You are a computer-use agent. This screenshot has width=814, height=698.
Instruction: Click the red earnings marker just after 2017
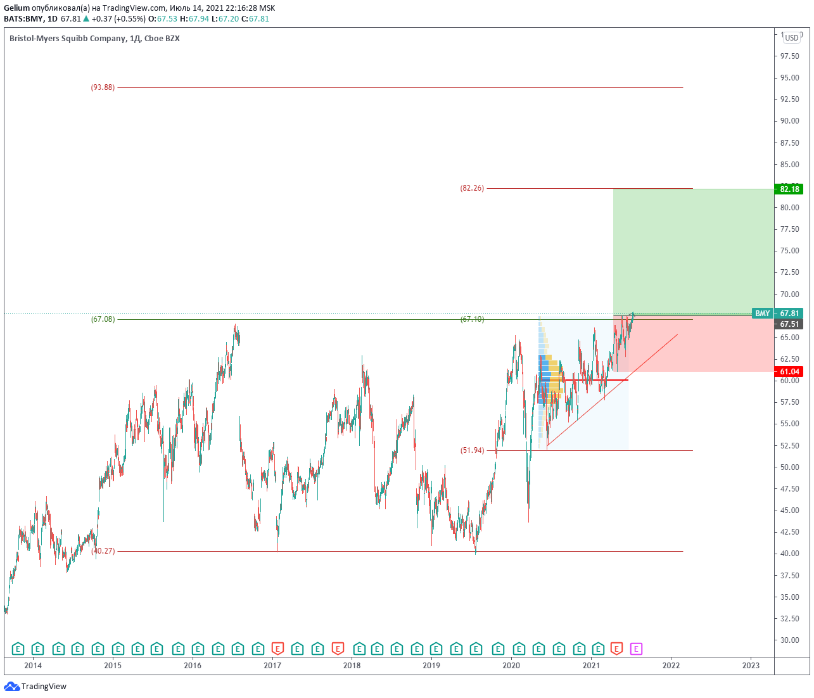277,649
